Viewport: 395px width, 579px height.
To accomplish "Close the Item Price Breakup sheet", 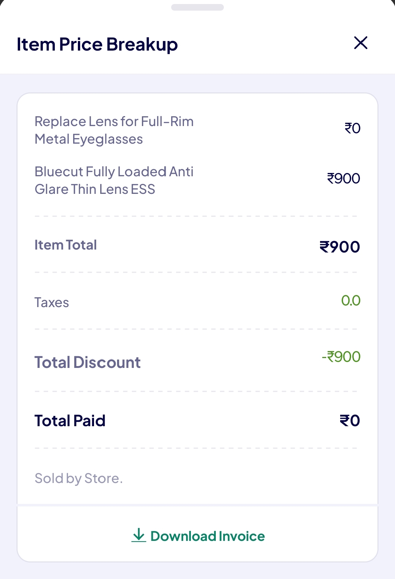I will [361, 43].
